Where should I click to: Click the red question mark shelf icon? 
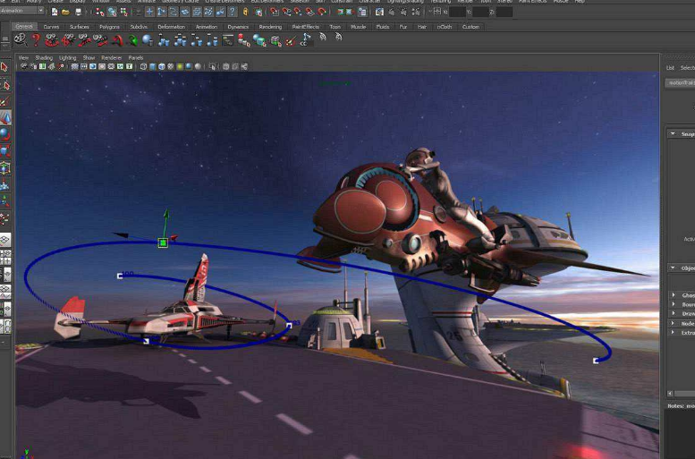pos(36,40)
